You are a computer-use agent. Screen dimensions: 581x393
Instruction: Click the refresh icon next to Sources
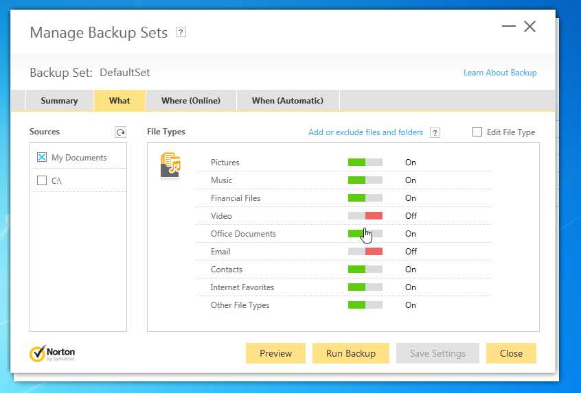coord(121,132)
